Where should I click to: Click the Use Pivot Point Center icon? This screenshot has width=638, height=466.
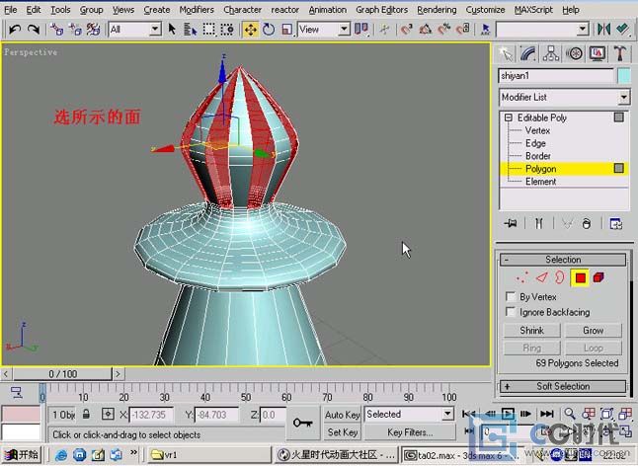[361, 30]
